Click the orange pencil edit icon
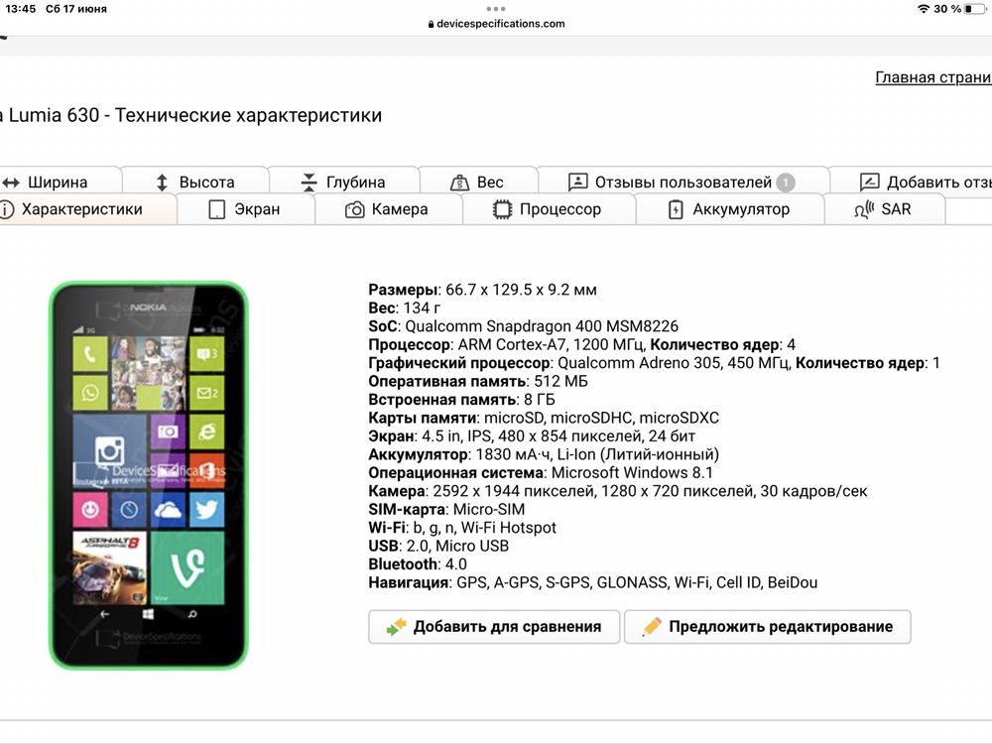Viewport: 992px width, 744px height. pos(652,626)
